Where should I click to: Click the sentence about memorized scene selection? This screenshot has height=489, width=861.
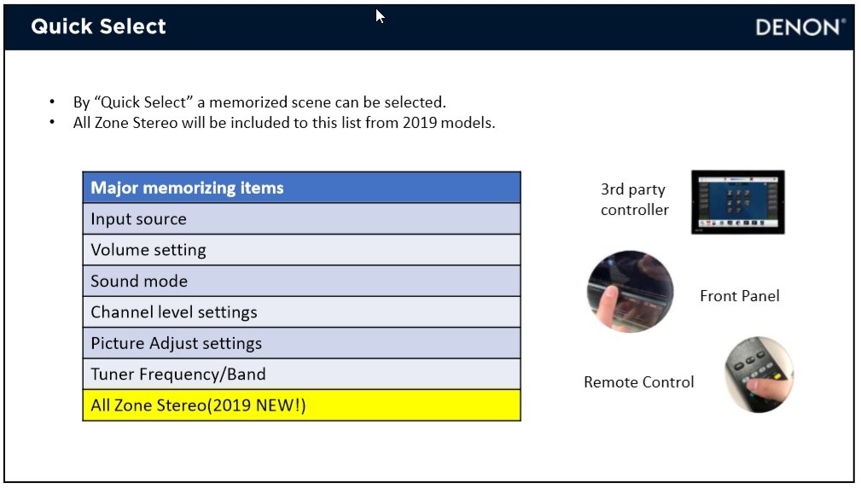(x=259, y=102)
